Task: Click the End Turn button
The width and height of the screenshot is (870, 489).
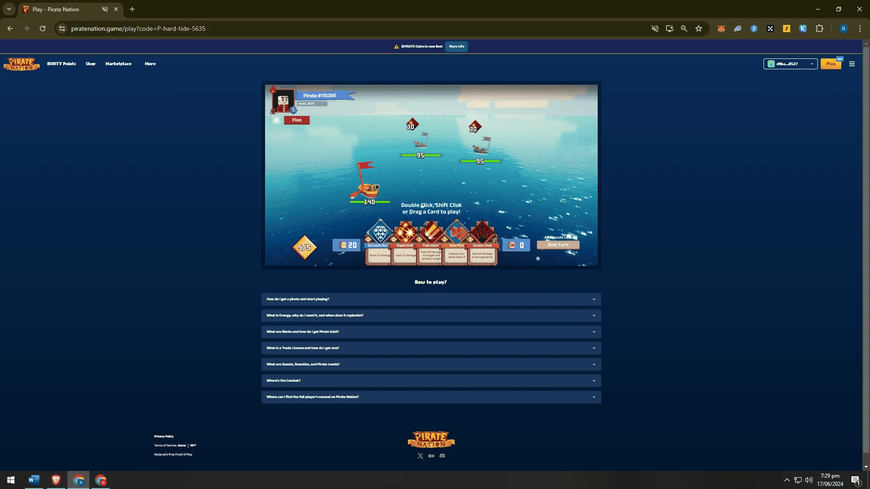Action: click(558, 245)
